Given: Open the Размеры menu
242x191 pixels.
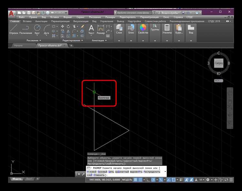Looking at the screenshot, I should (110, 17).
